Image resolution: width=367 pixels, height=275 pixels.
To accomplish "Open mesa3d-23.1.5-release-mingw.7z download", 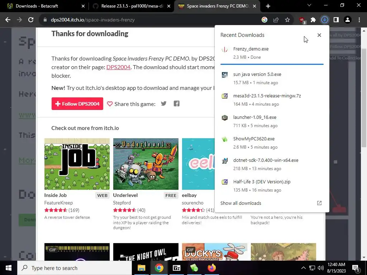I will point(272,100).
